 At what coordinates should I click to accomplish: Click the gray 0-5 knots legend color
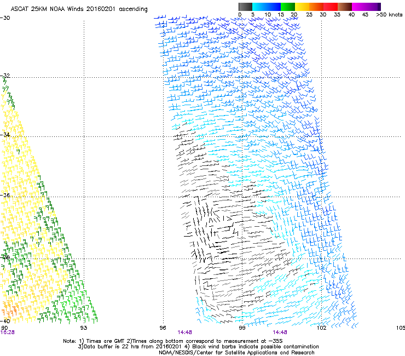245,7
